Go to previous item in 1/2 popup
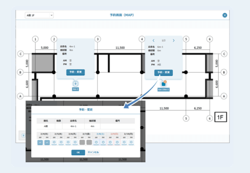 point(153,41)
